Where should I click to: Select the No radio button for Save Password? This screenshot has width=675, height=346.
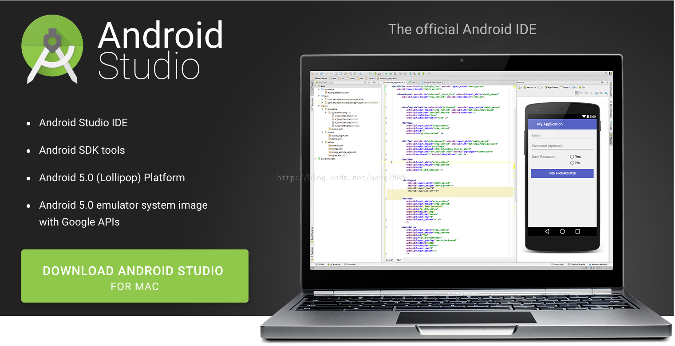click(572, 163)
